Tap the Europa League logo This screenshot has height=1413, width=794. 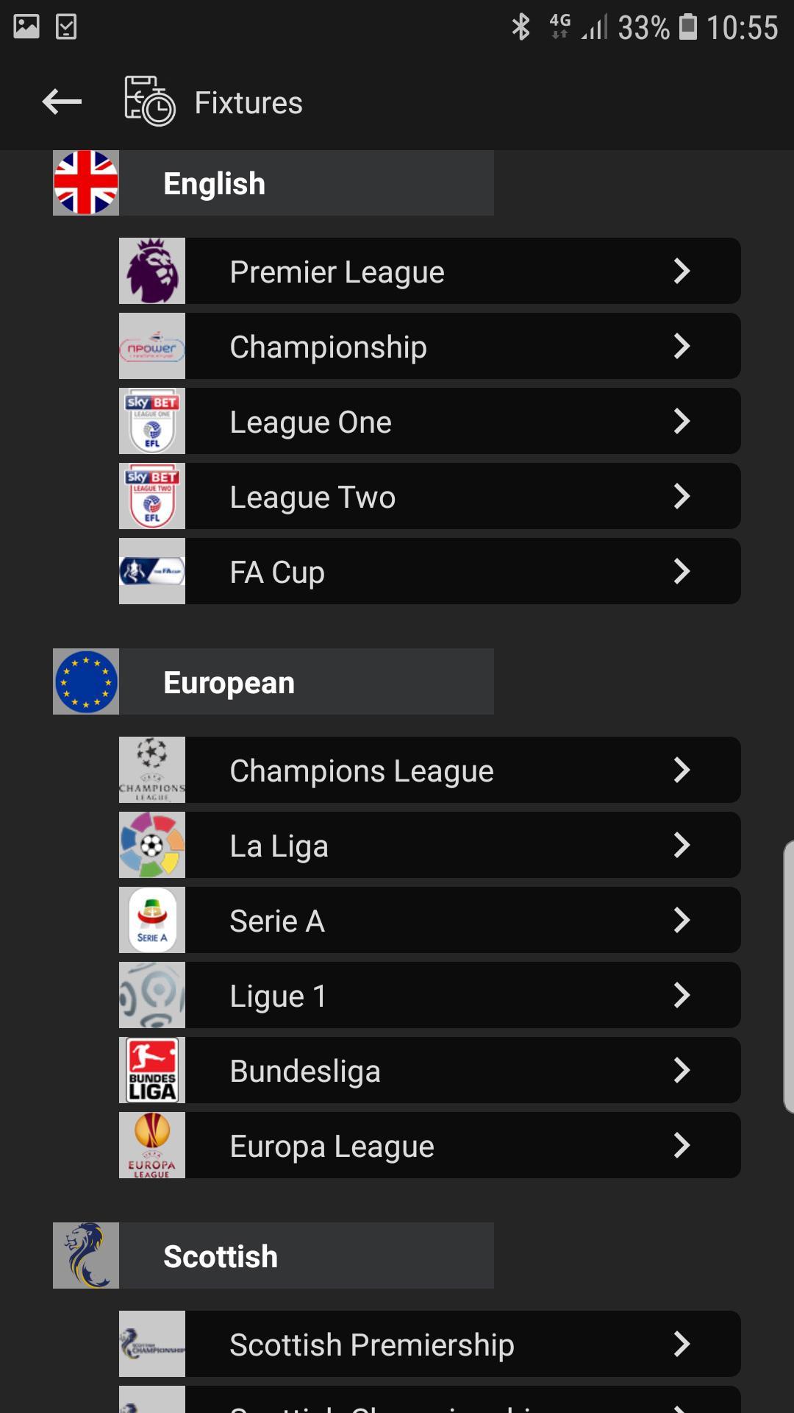pos(152,1145)
